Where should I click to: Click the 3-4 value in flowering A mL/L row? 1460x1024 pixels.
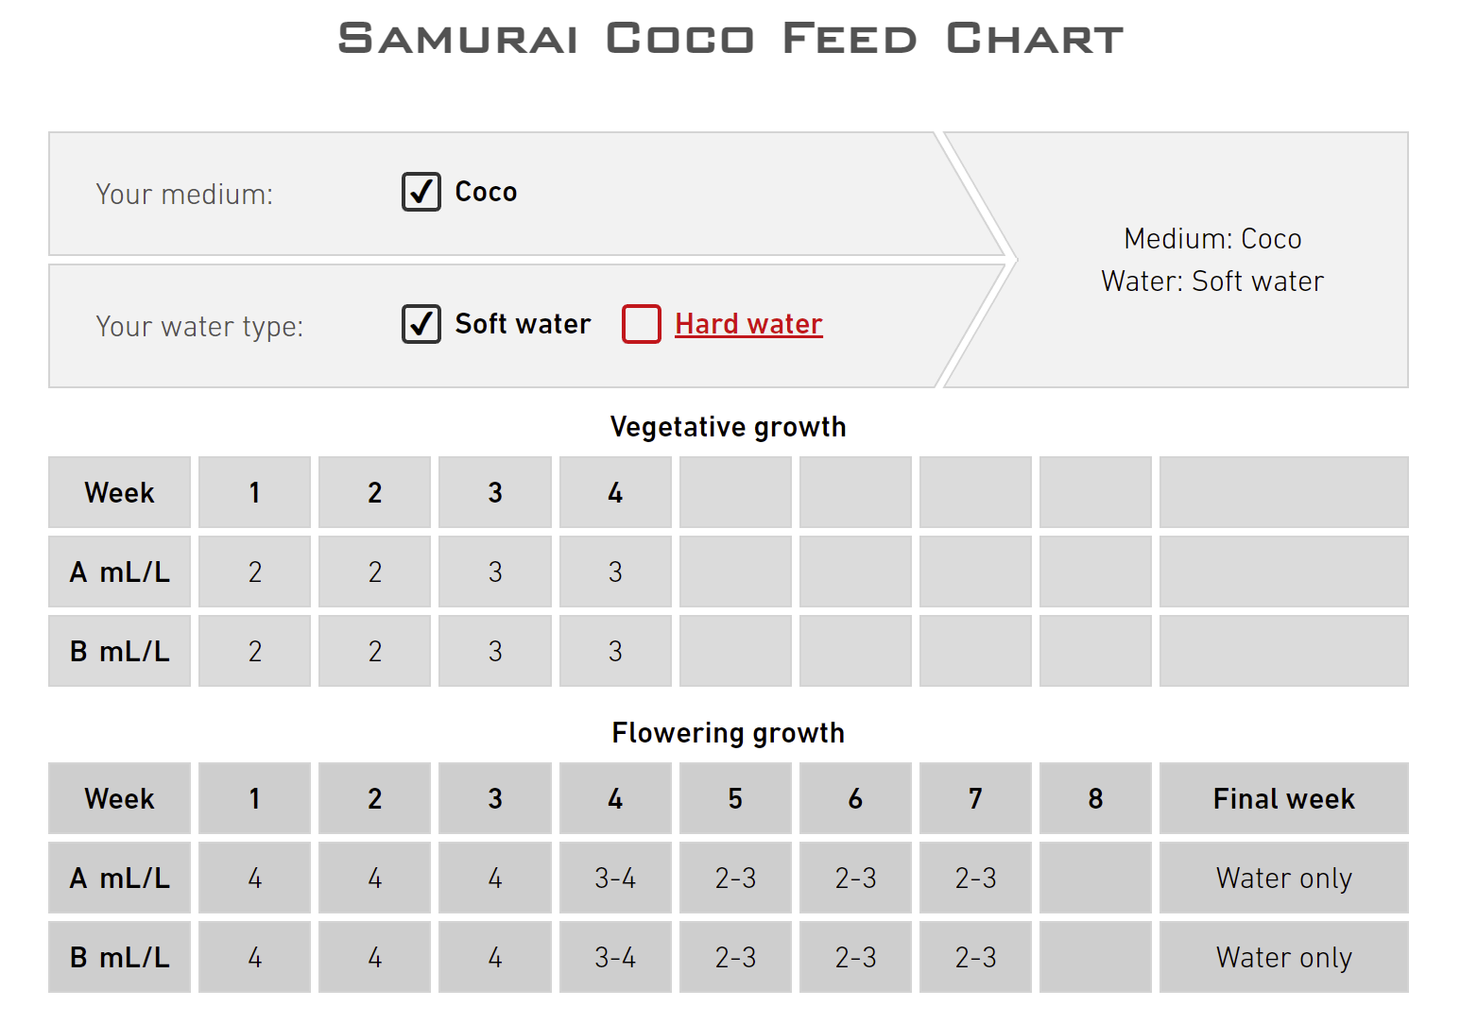[615, 879]
